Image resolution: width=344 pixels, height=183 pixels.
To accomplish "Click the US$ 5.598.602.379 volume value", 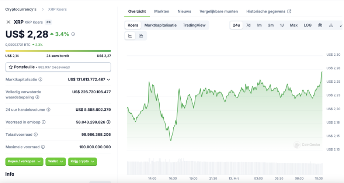I will point(93,109).
